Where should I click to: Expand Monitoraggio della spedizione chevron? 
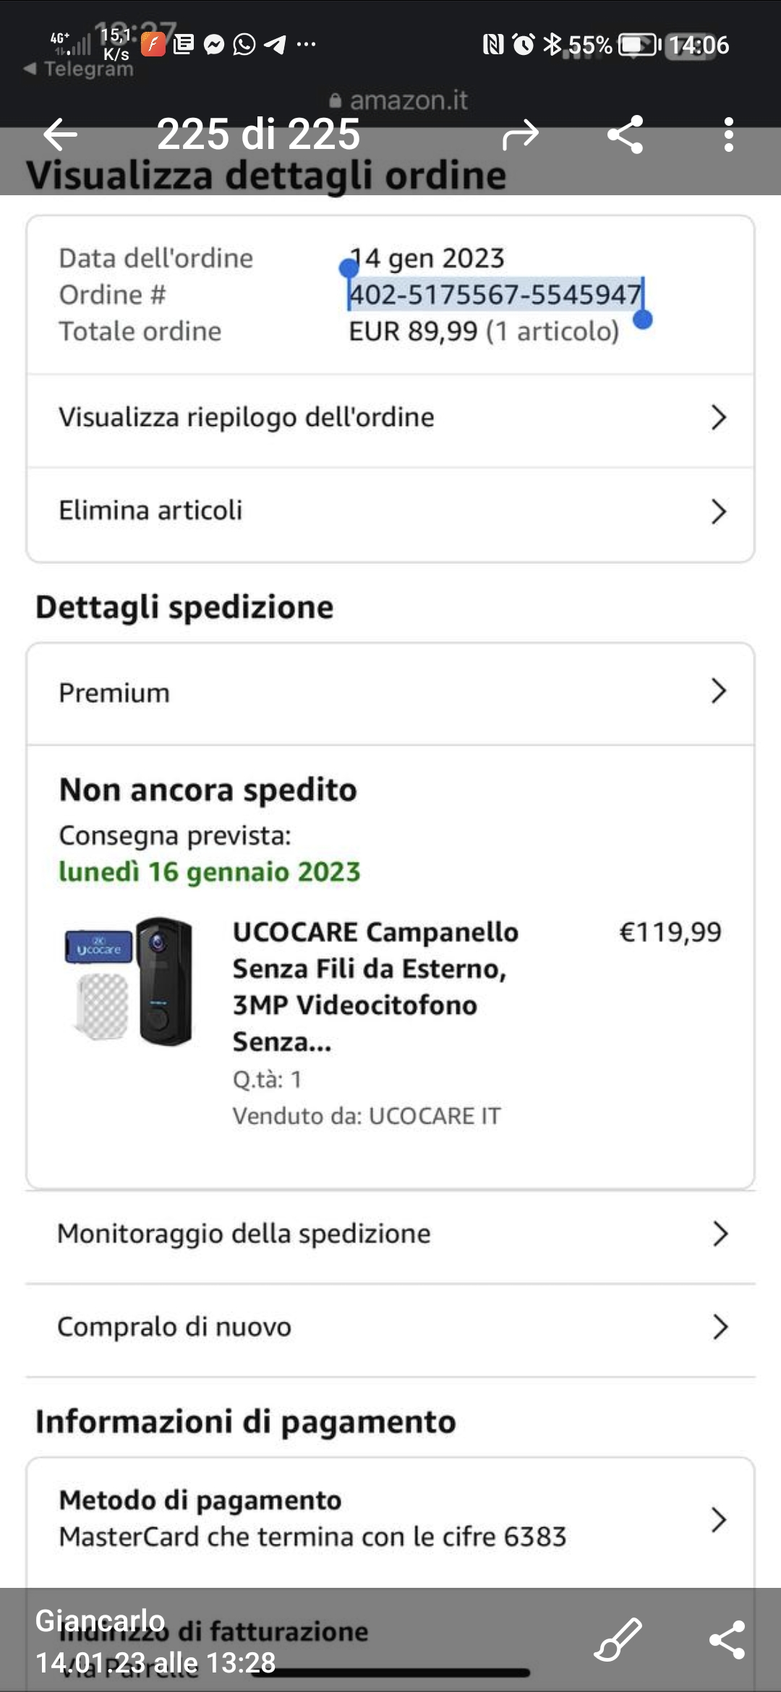[720, 1234]
